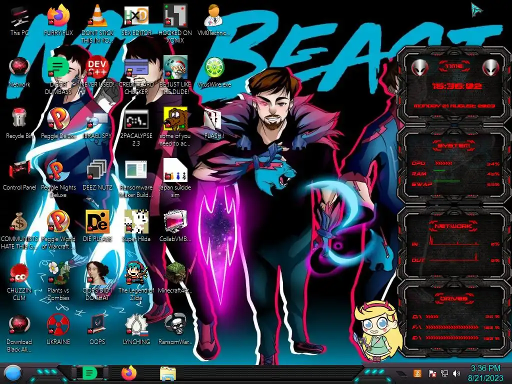Click the SWAP usage meter row

click(x=455, y=184)
